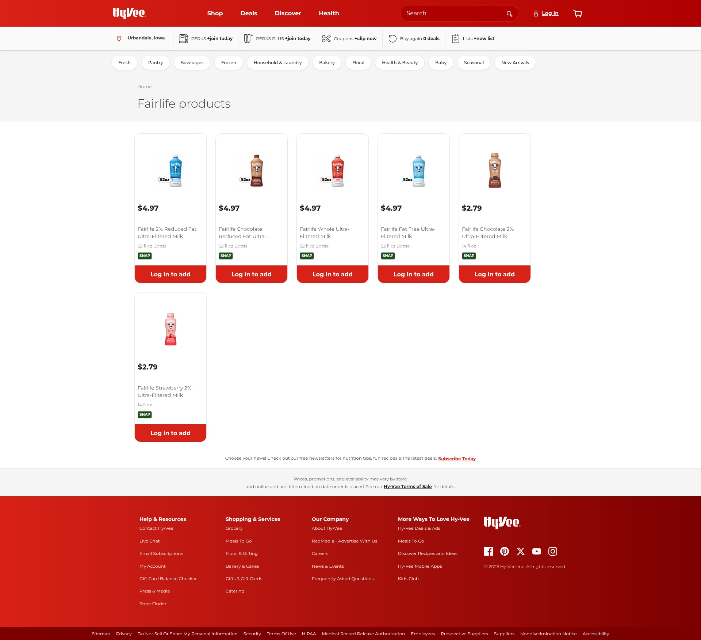This screenshot has width=701, height=640.
Task: Click the Log In link
Action: [x=550, y=14]
